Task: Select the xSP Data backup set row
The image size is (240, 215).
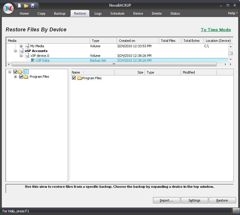Action: pyautogui.click(x=117, y=60)
